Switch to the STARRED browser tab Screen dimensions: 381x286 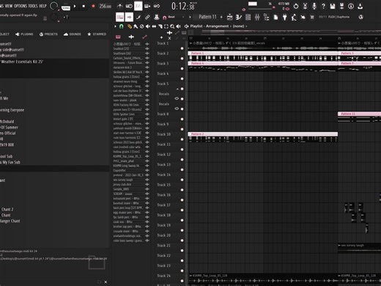(97, 34)
